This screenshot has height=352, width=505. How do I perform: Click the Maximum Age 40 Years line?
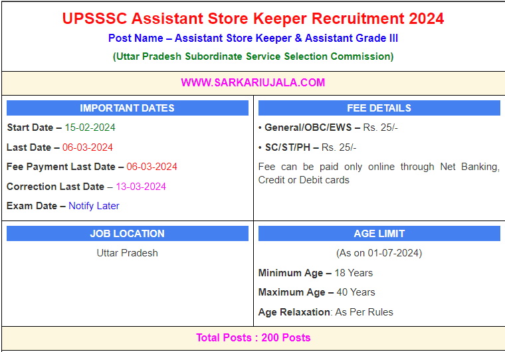coord(317,292)
